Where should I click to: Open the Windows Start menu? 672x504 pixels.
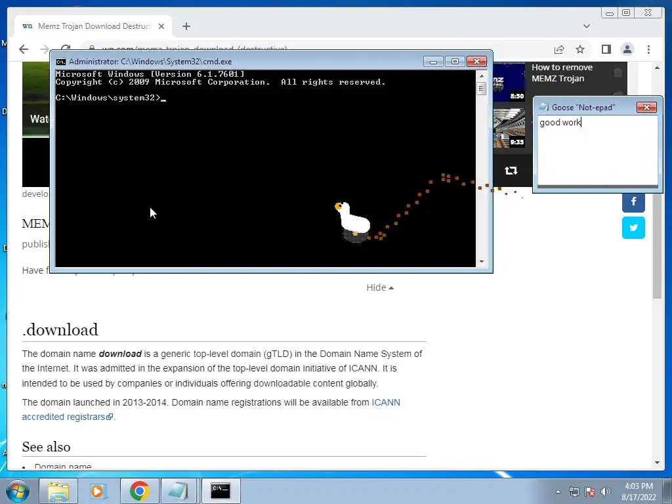pos(18,491)
